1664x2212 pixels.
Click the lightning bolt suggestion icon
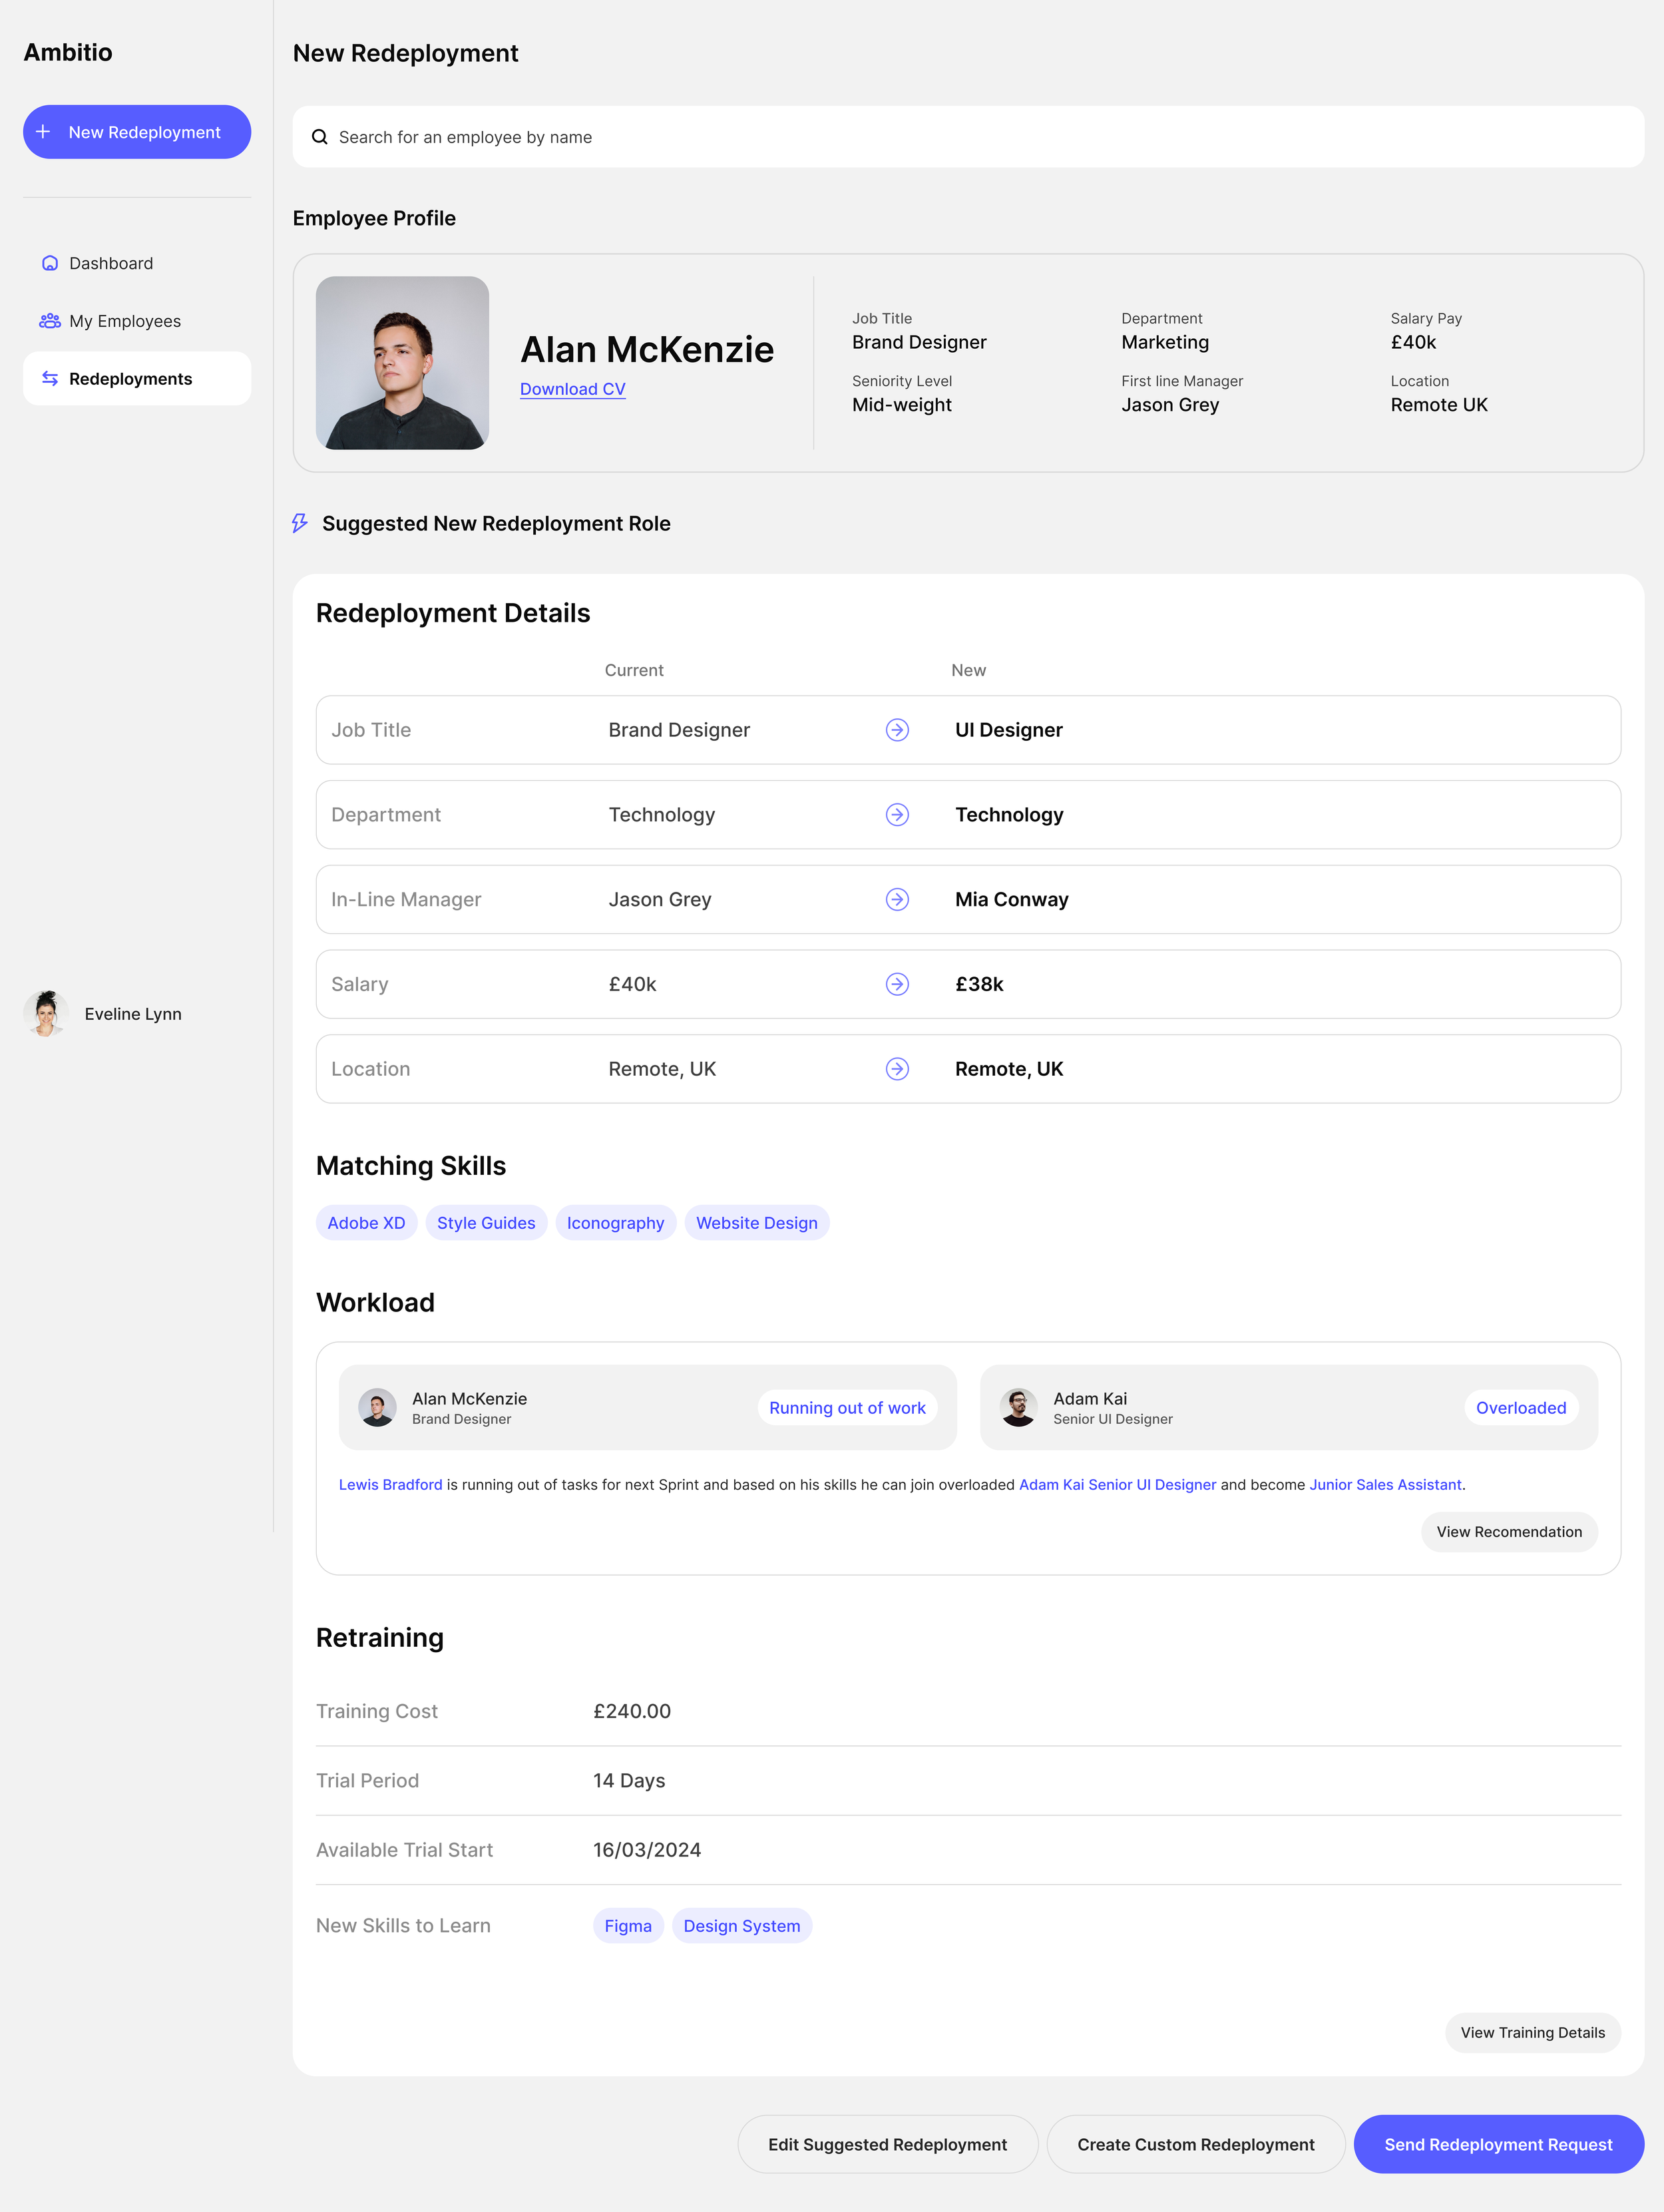pos(300,523)
